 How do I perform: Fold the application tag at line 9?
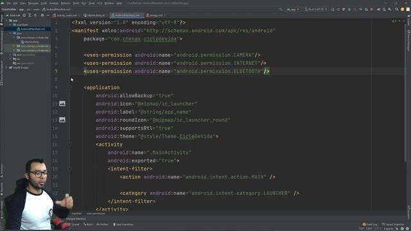(70, 88)
